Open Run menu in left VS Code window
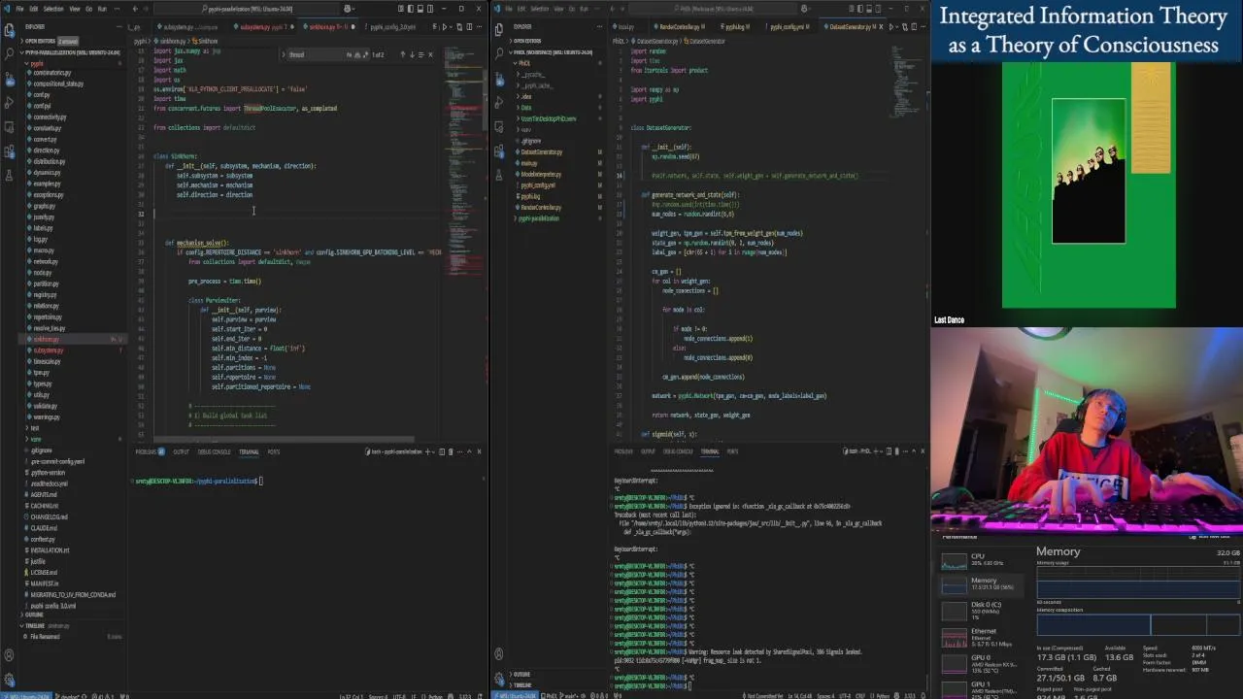 [x=102, y=9]
